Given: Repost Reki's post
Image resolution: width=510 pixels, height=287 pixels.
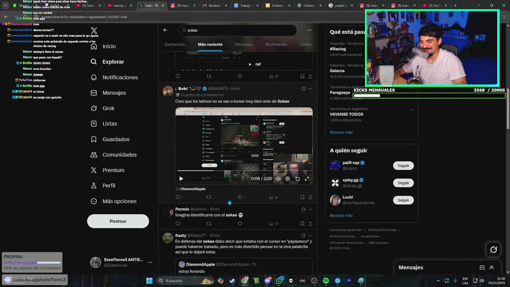Looking at the screenshot, I should coord(209,197).
